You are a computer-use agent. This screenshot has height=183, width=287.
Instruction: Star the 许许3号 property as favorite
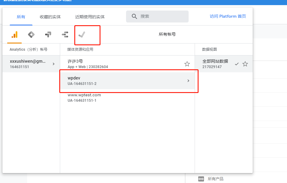click(187, 64)
